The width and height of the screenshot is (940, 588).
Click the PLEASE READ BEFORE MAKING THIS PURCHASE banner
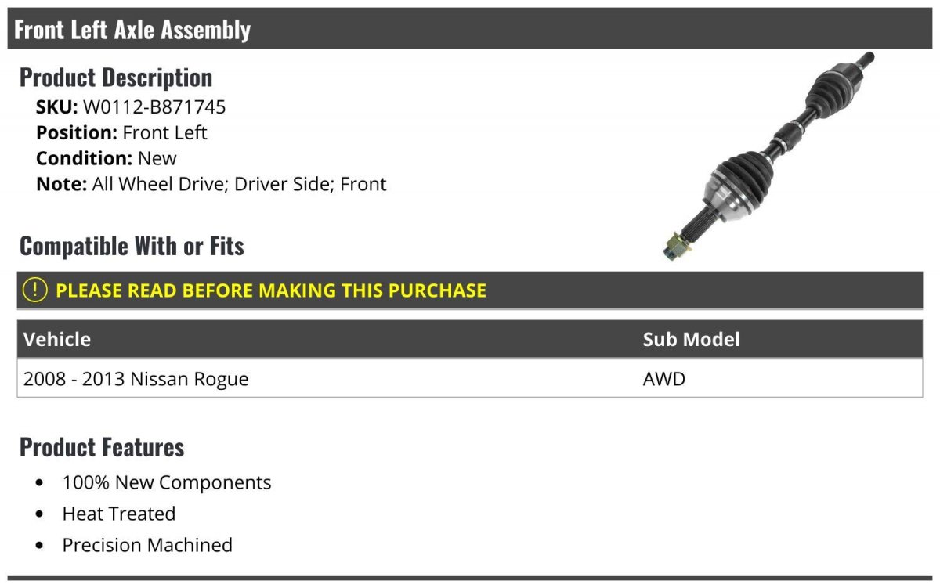pos(470,290)
